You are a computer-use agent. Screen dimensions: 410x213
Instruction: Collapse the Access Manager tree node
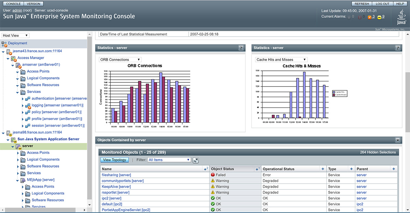click(8, 58)
